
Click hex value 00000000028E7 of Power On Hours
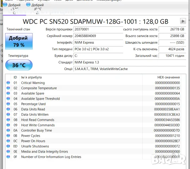167,141
